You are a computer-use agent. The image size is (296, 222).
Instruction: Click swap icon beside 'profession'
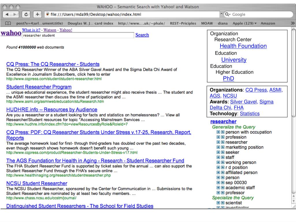coord(223,137)
